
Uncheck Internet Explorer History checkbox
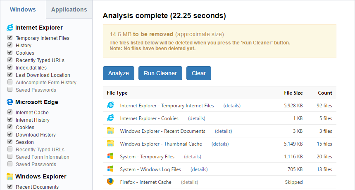click(x=10, y=46)
